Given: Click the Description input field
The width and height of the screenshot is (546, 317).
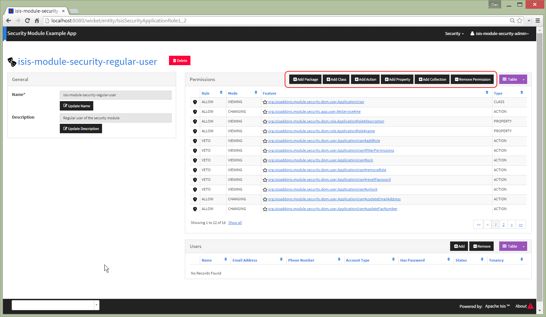Looking at the screenshot, I should coord(116,118).
